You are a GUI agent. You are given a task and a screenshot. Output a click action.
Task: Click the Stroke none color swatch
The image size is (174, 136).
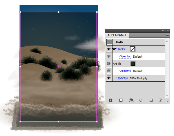point(133,49)
